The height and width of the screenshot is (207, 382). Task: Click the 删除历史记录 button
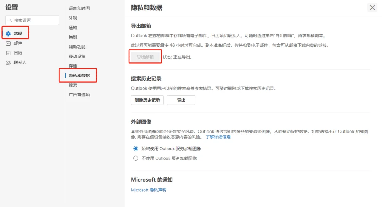pyautogui.click(x=147, y=100)
